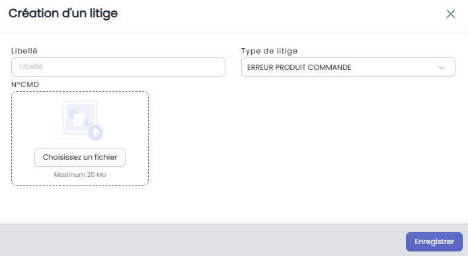Image resolution: width=468 pixels, height=256 pixels.
Task: Open the Type de litige dropdown
Action: [x=348, y=67]
